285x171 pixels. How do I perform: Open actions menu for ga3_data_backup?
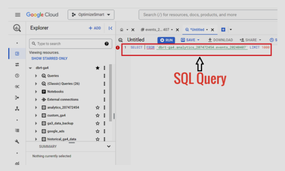pyautogui.click(x=104, y=123)
